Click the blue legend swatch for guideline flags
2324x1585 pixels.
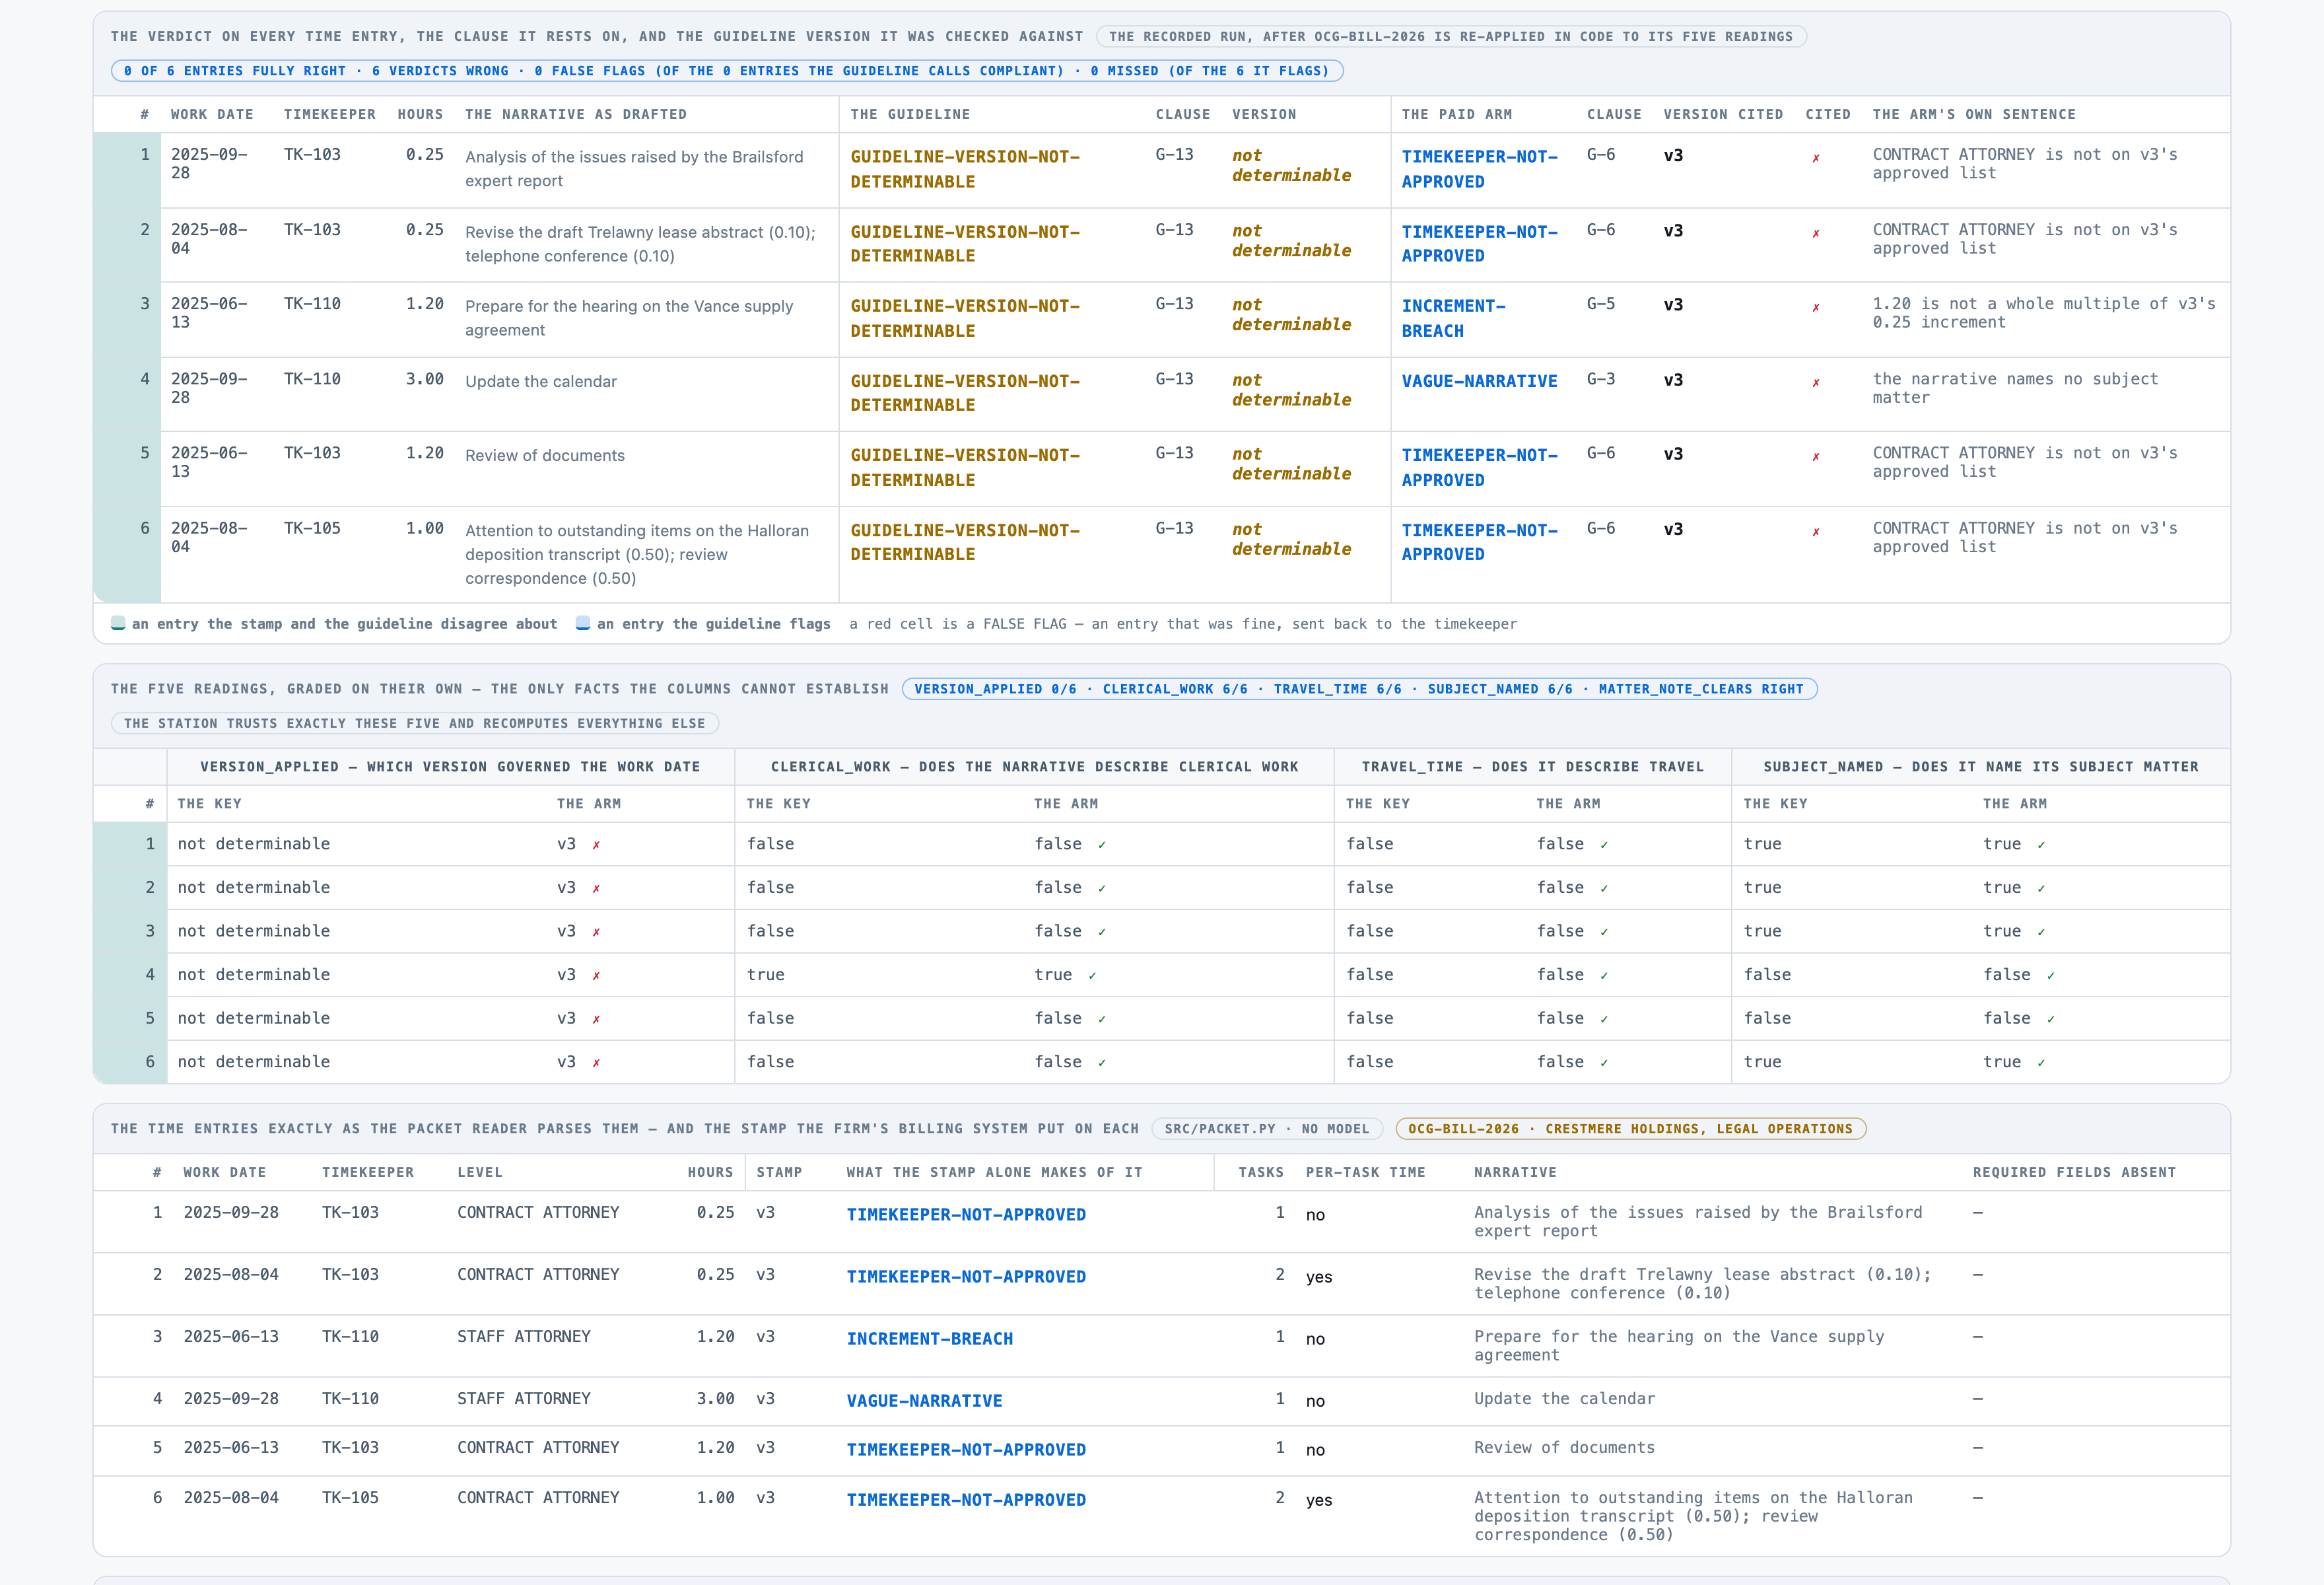[x=583, y=624]
